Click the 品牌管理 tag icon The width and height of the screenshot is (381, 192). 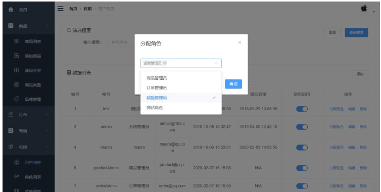point(17,99)
